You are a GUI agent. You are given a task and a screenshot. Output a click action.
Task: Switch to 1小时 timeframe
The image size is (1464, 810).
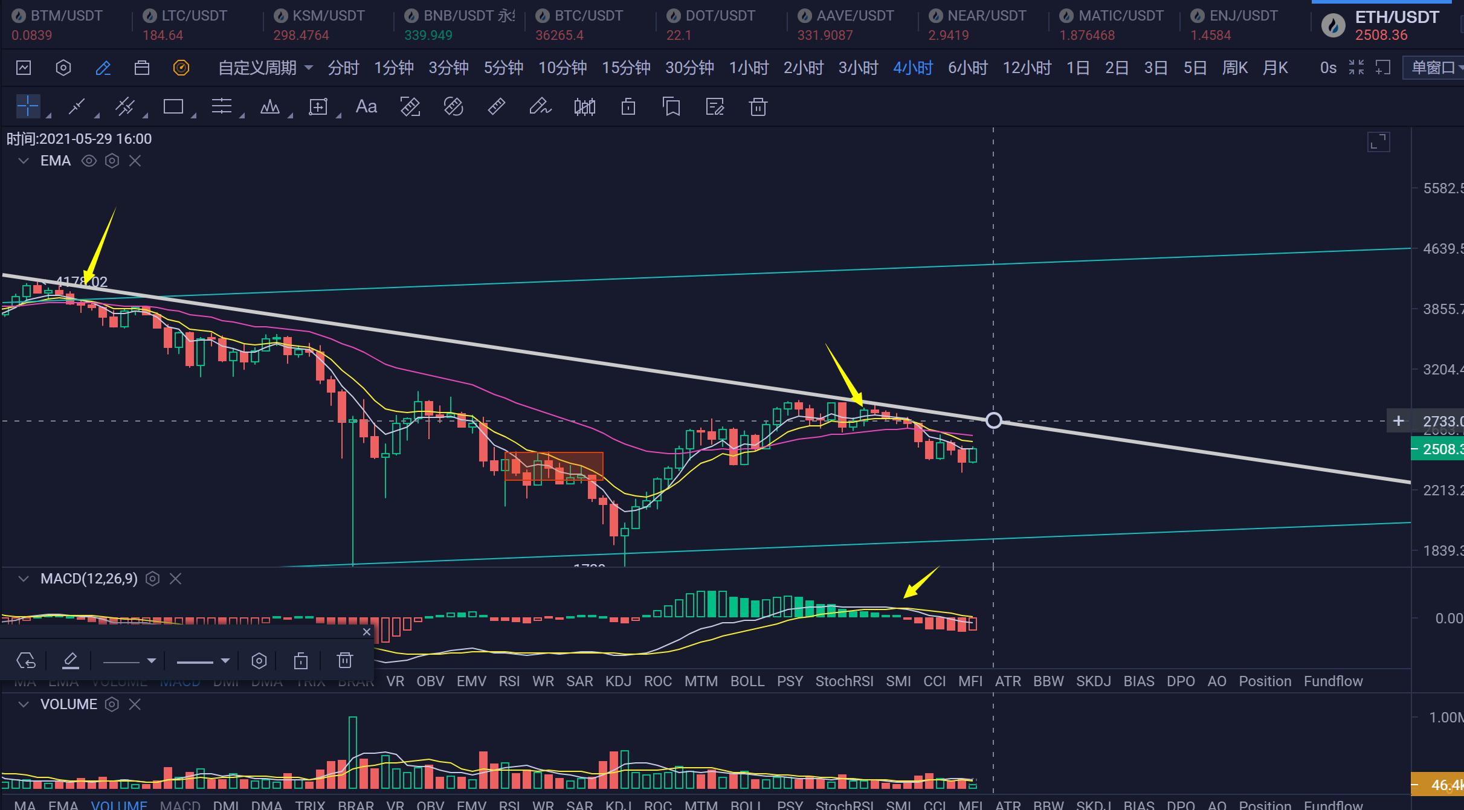point(749,68)
